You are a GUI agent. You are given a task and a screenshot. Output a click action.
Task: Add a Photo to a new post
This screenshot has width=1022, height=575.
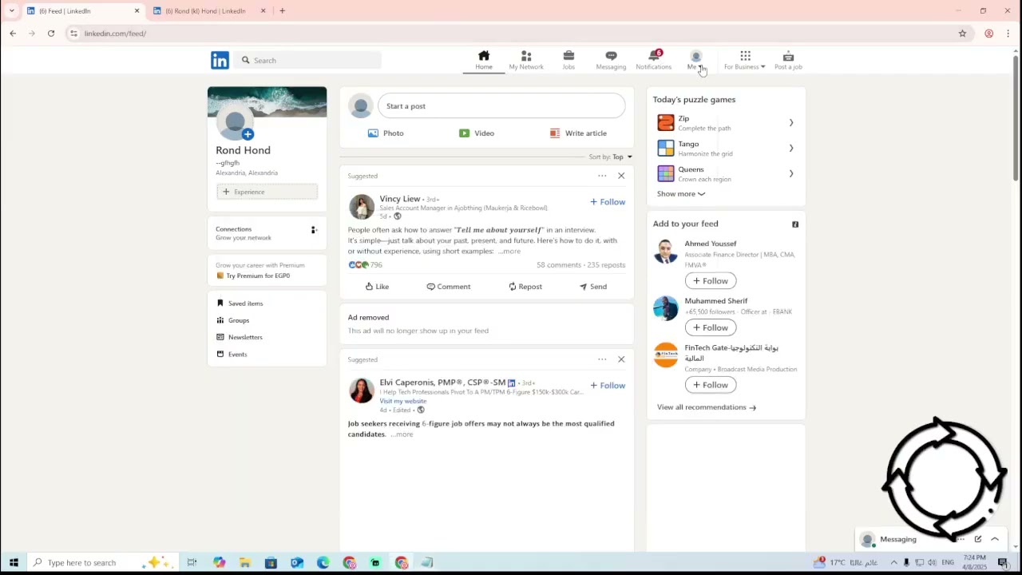386,133
